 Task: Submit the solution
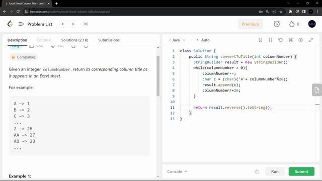point(301,171)
